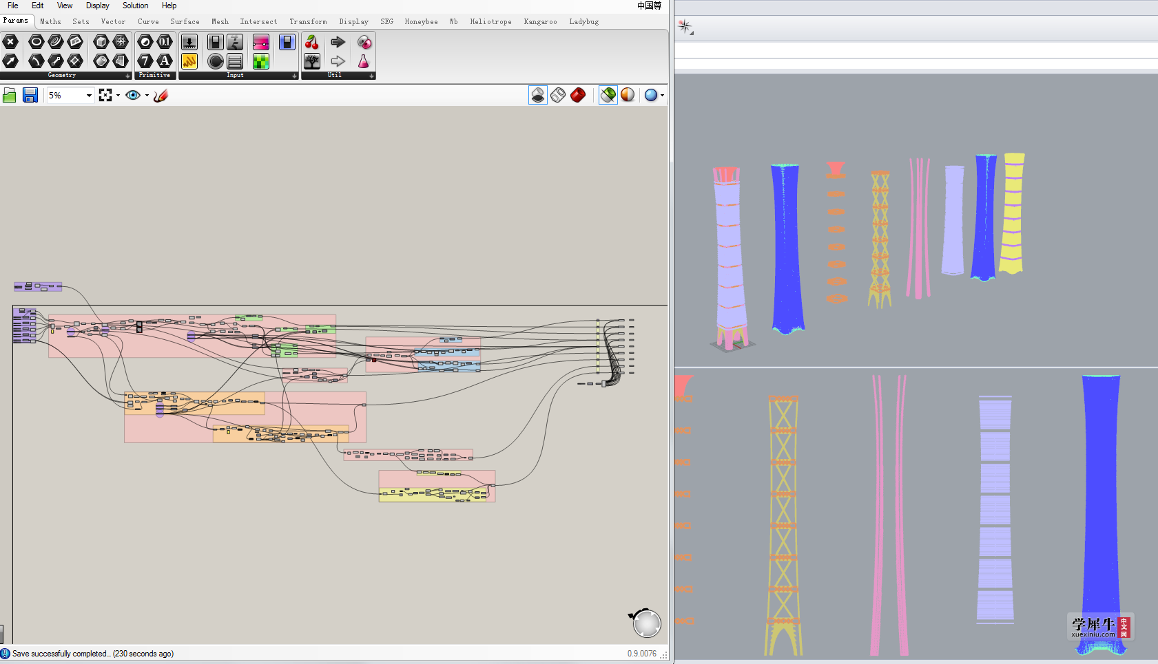Expand Geometry panel with plus mark
The image size is (1158, 664).
coord(127,76)
